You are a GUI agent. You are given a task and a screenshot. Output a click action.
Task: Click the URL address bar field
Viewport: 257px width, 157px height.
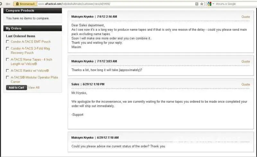(112, 4)
